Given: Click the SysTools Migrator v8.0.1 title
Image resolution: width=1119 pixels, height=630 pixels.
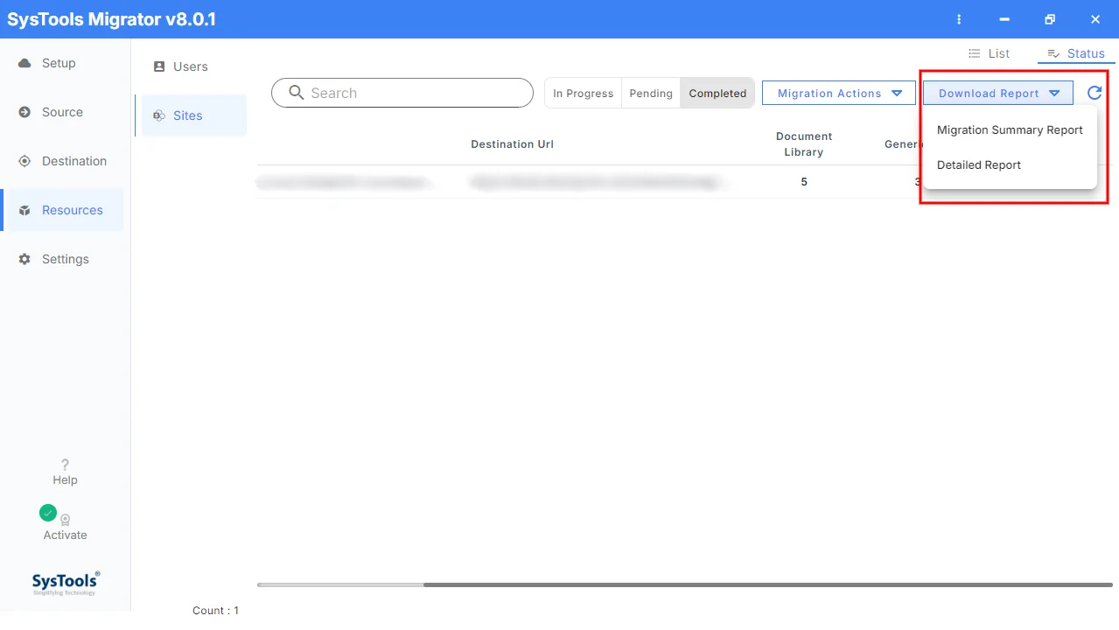Looking at the screenshot, I should (x=111, y=19).
